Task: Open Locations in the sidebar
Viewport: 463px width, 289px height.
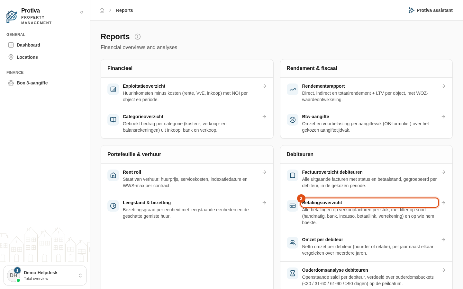Action: [45, 57]
